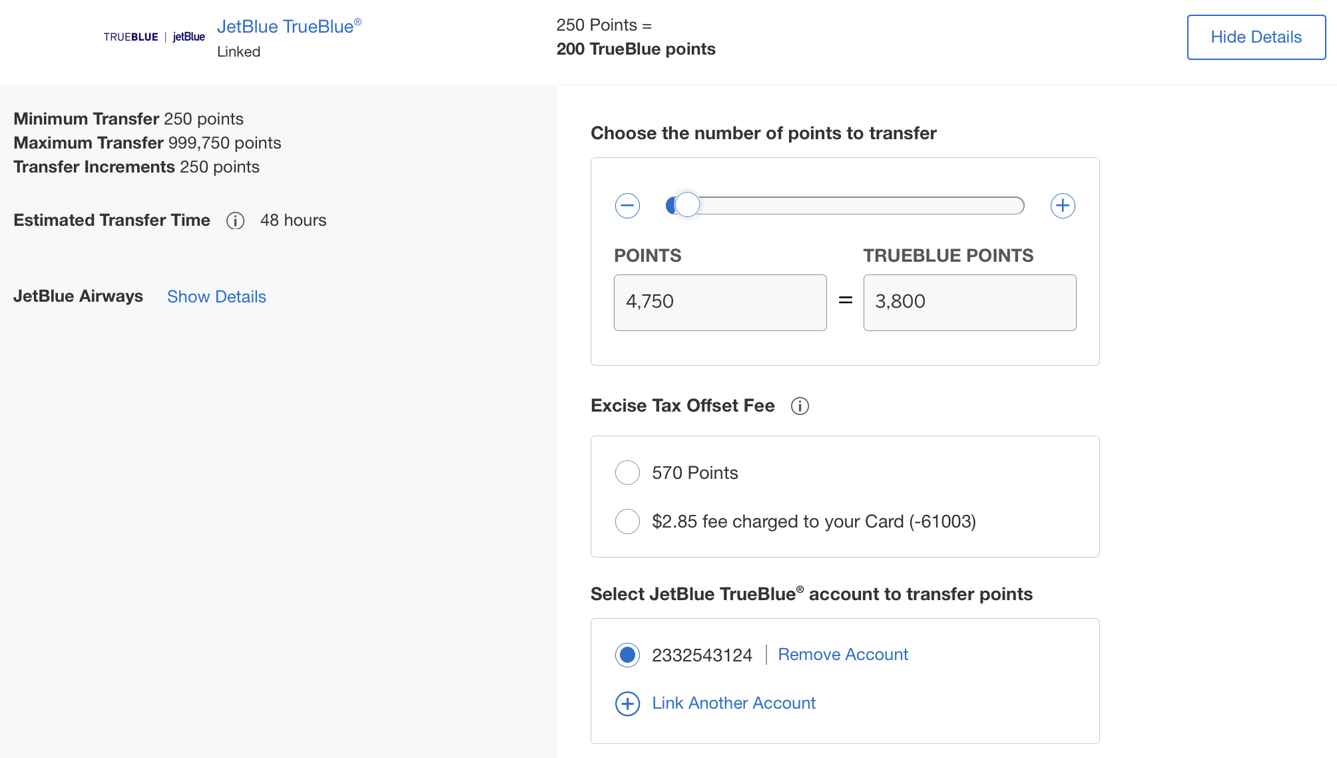Expand Show Details for JetBlue Airways
The width and height of the screenshot is (1337, 758).
coord(216,296)
